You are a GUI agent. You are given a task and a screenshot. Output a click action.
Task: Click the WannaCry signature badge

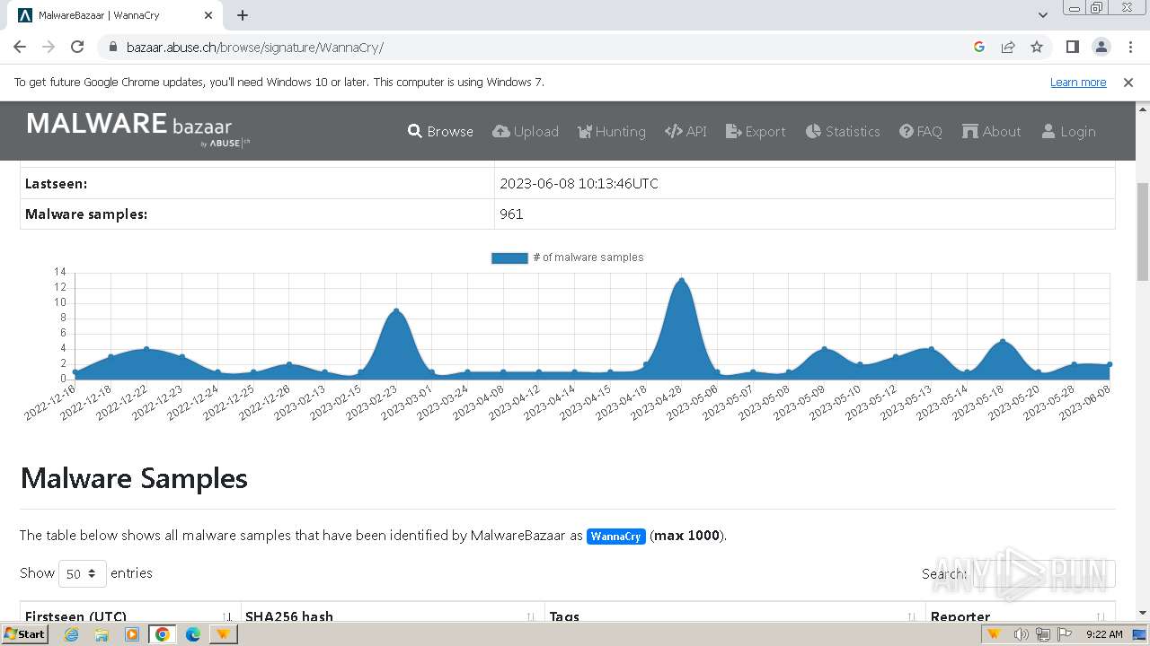616,537
